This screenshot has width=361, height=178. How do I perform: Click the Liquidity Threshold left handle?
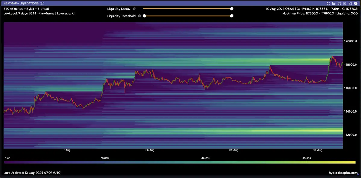pyautogui.click(x=144, y=16)
